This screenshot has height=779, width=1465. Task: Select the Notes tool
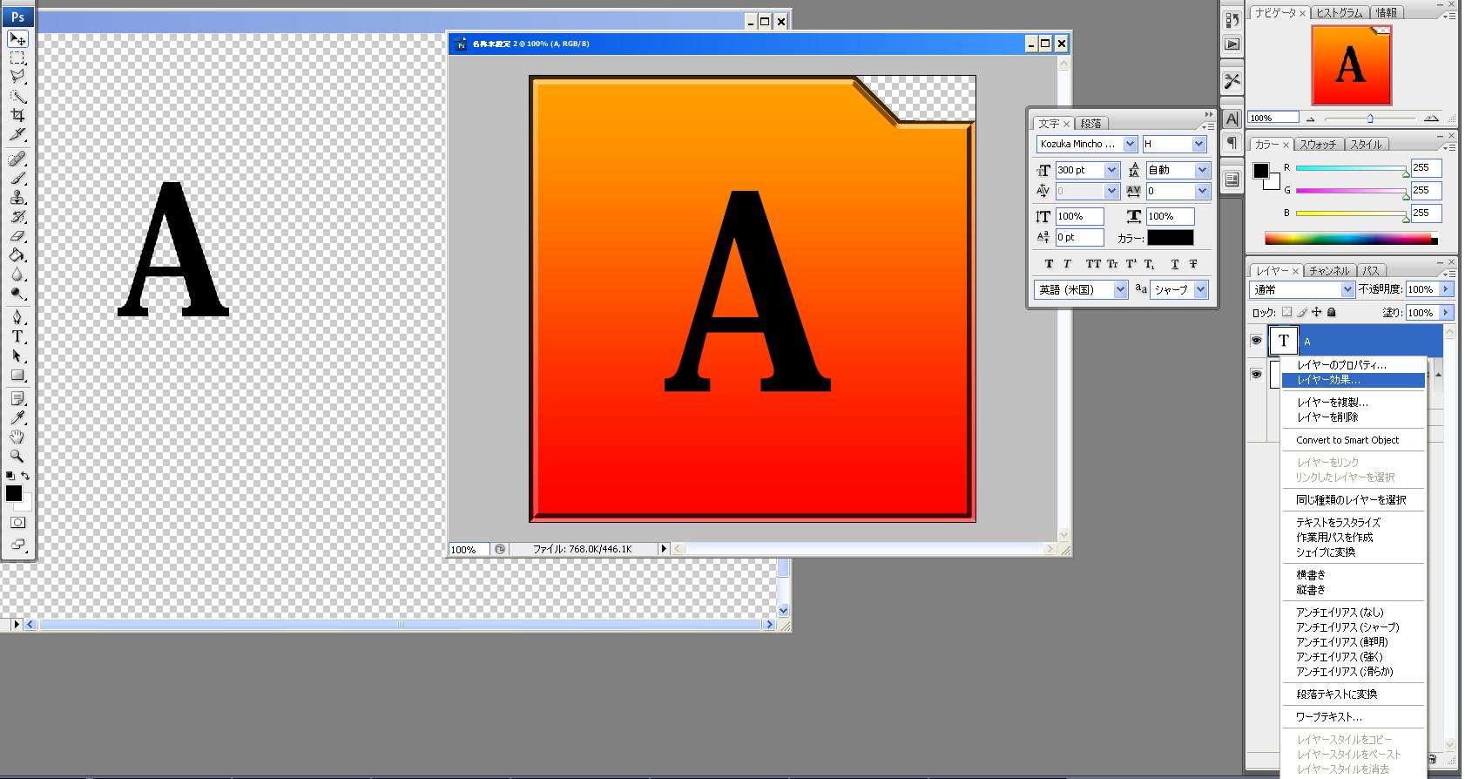tap(17, 399)
